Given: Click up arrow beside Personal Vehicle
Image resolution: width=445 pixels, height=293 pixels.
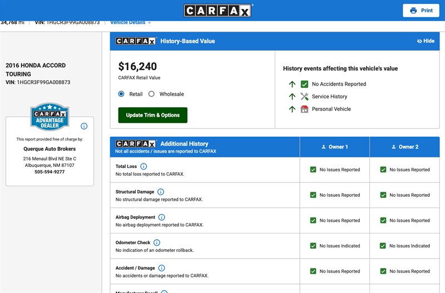Looking at the screenshot, I should [292, 109].
